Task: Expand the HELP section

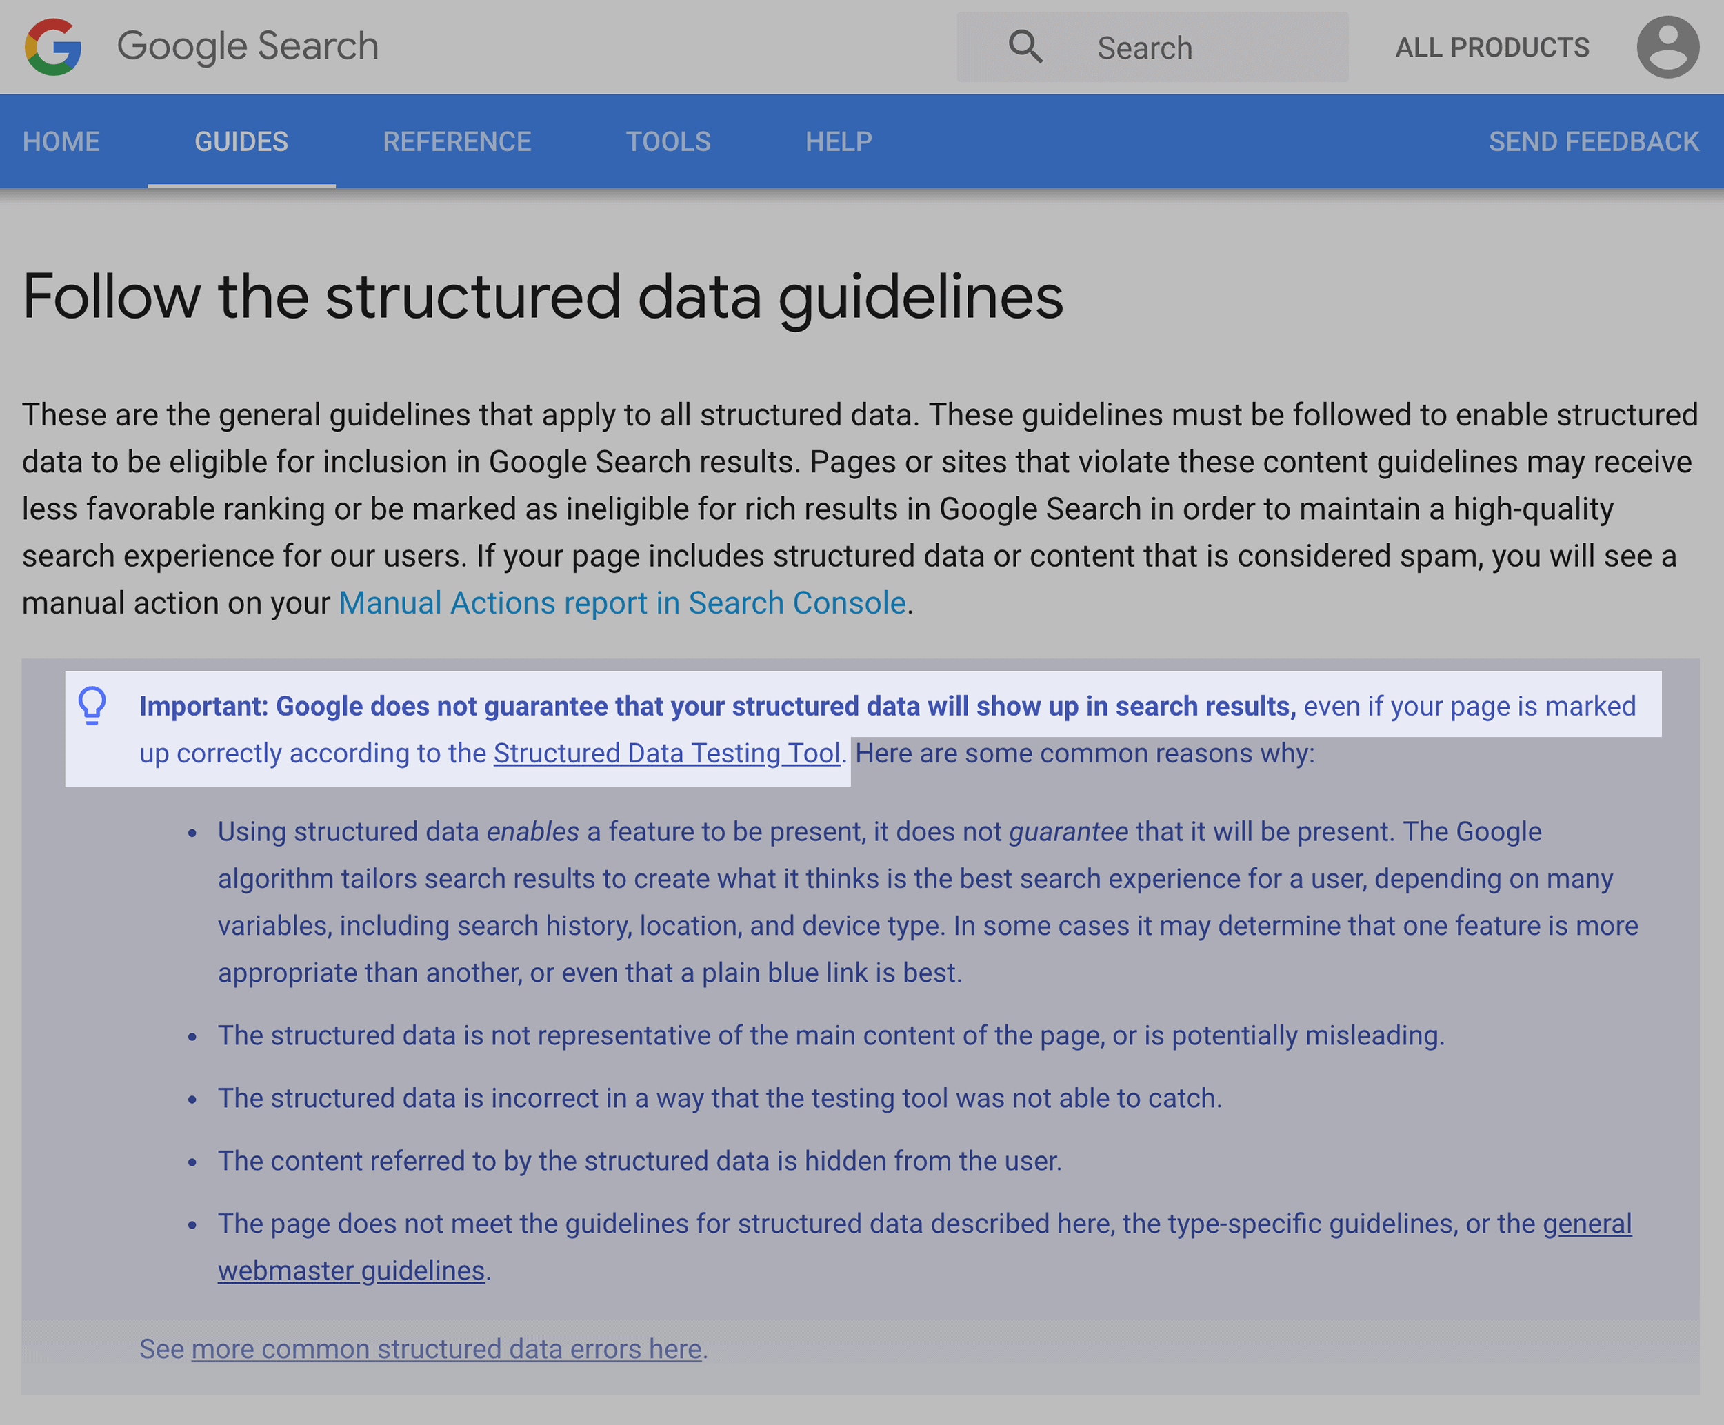Action: [835, 142]
